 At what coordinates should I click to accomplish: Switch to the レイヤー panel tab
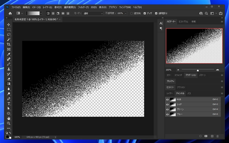[x=170, y=93]
